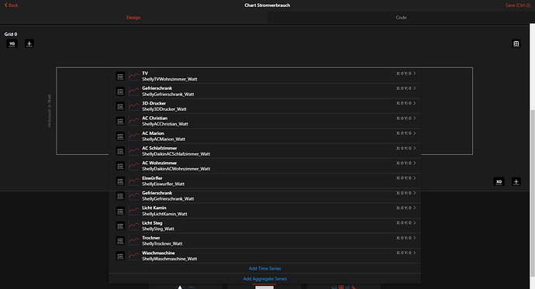Click Add Time Series link
Viewport: 535px width, 289px height.
[x=264, y=269]
